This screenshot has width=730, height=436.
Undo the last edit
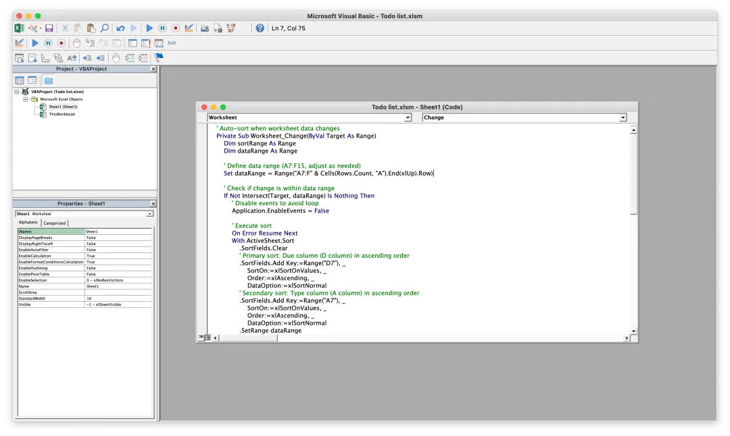point(120,28)
